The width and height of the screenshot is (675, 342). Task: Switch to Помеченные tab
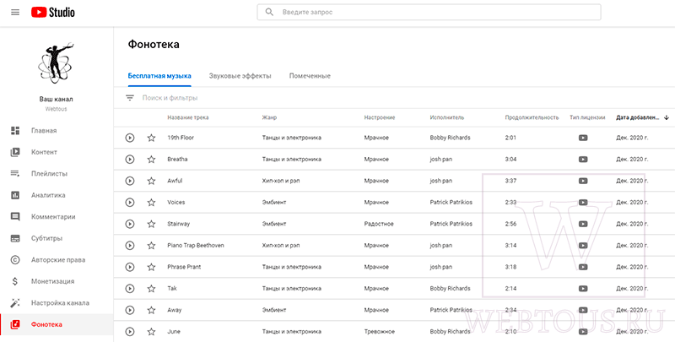click(310, 76)
